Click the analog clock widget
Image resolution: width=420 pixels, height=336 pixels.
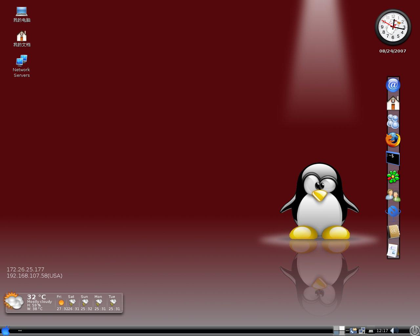pyautogui.click(x=393, y=27)
